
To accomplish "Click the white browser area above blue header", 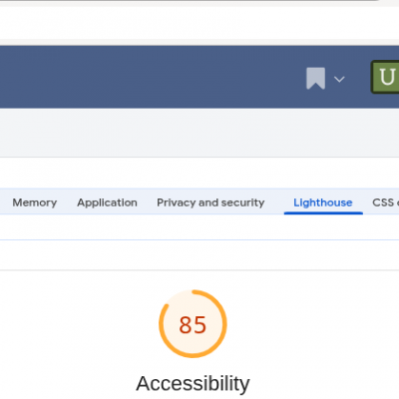I will pos(199,23).
